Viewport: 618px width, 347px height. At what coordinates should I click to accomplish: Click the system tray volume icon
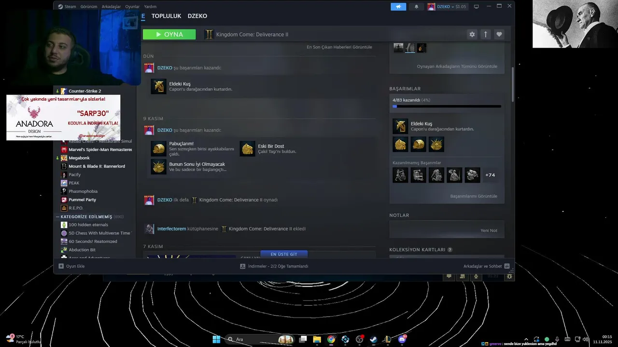585,339
